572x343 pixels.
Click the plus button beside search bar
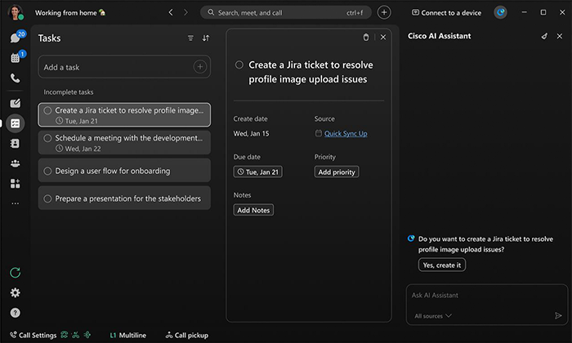click(384, 12)
